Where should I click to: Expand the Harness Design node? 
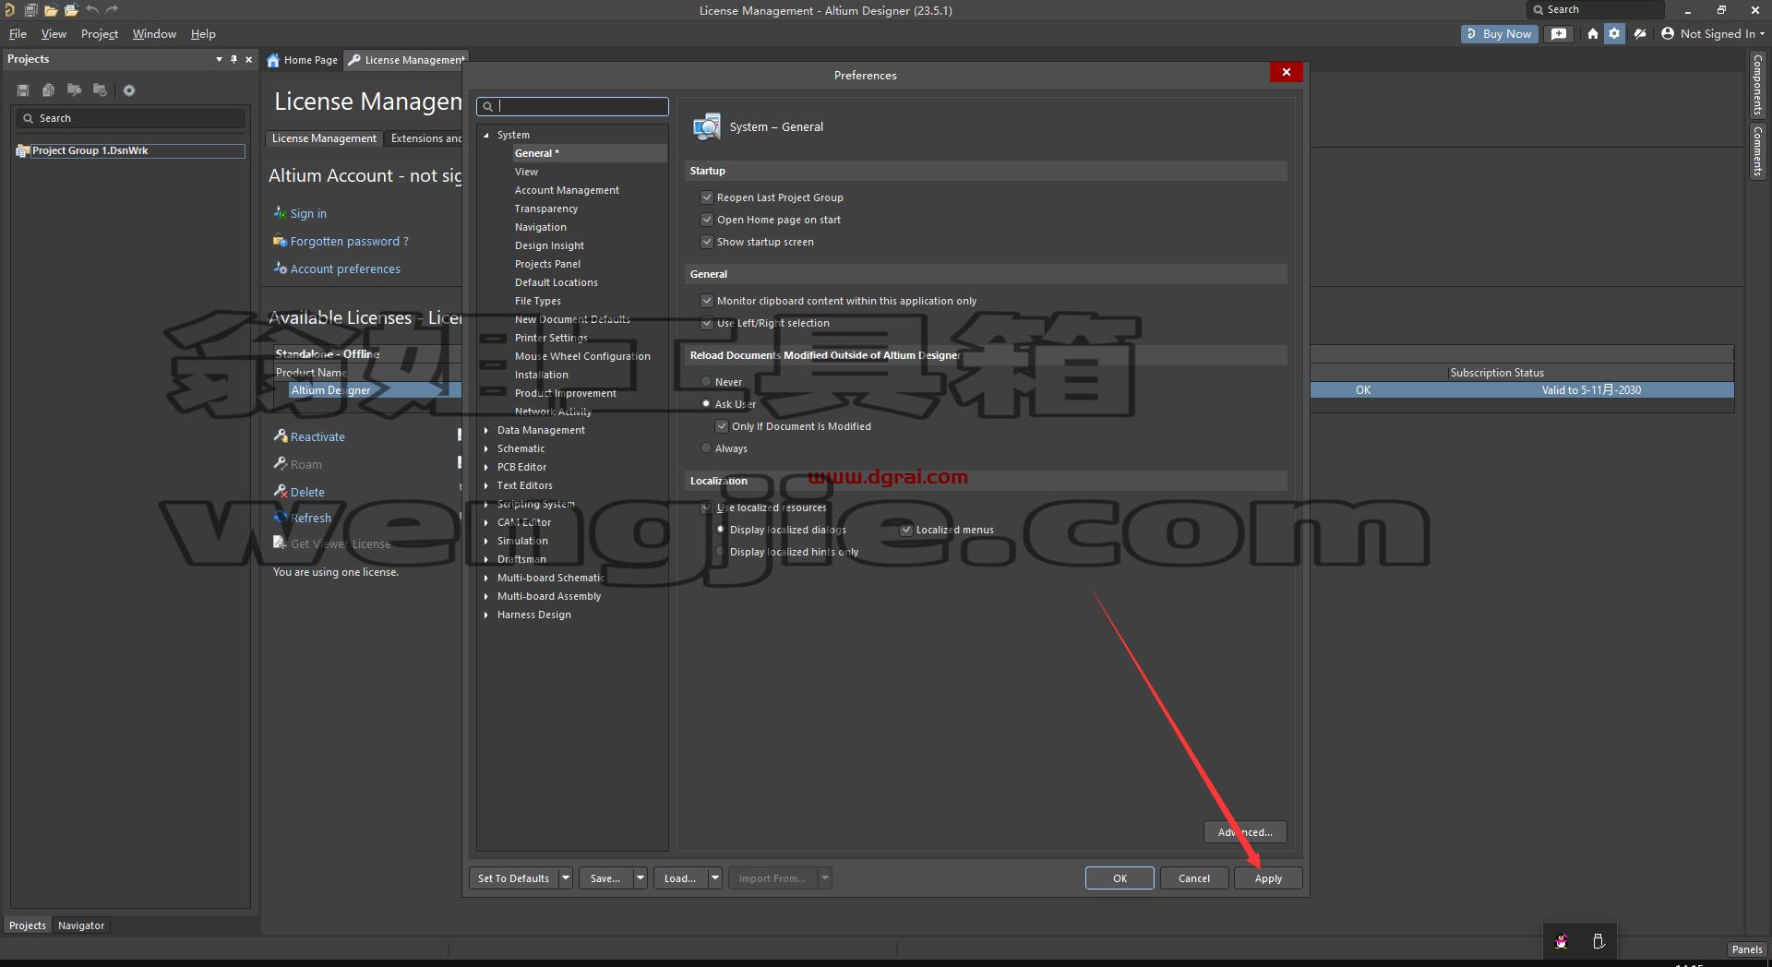click(486, 615)
